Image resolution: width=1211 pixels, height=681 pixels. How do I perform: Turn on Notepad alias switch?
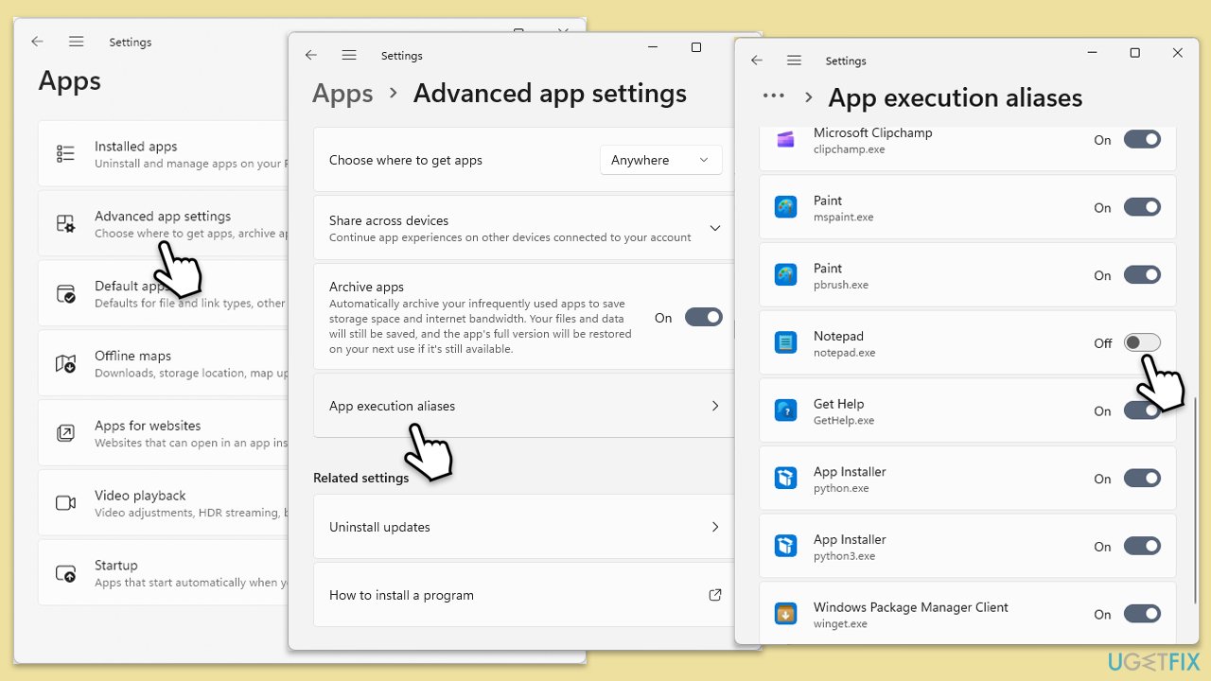click(1142, 342)
